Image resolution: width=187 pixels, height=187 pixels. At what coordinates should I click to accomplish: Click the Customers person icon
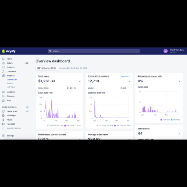point(3,71)
